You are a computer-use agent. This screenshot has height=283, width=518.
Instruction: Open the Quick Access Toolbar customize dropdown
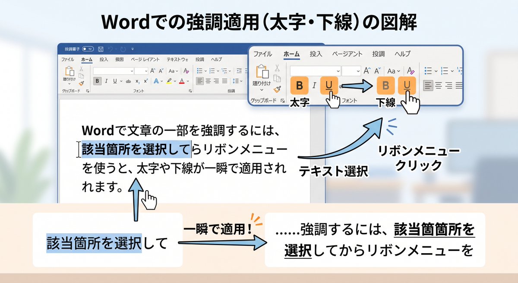[x=133, y=49]
